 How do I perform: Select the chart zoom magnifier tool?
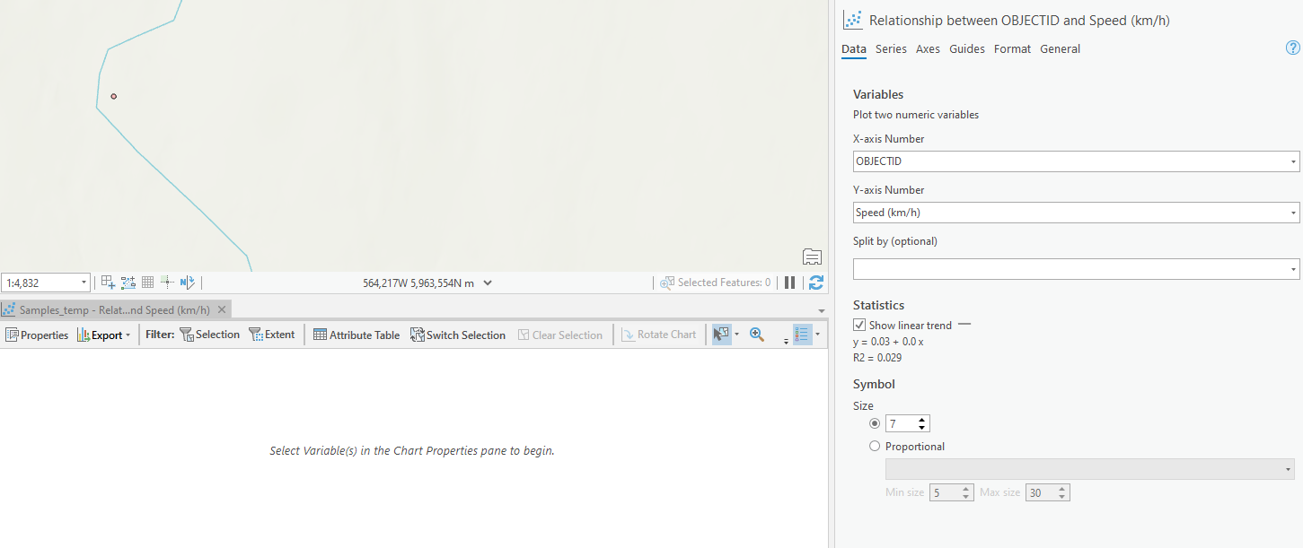tap(756, 334)
